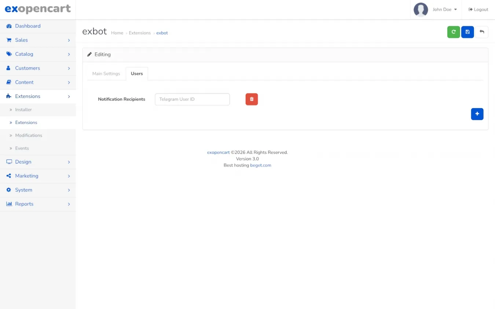The image size is (495, 309).
Task: Open Modifications in Extensions submenu
Action: 29,135
